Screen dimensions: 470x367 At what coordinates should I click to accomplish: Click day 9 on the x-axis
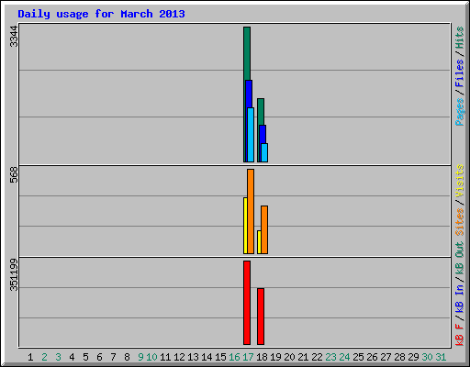[140, 357]
